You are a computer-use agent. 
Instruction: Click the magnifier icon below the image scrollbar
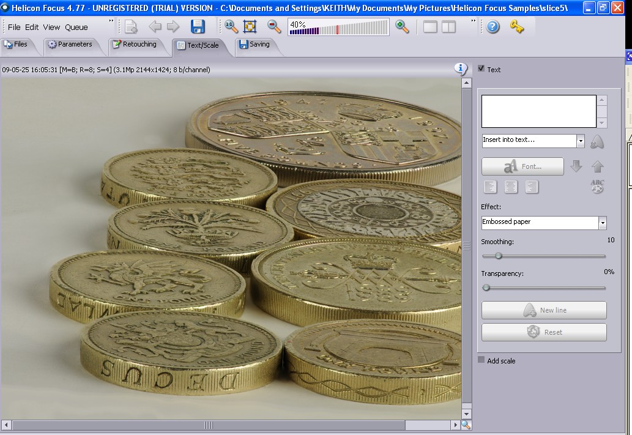click(x=466, y=425)
